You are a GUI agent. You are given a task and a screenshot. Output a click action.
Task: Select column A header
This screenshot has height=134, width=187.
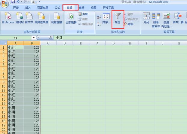point(16,43)
